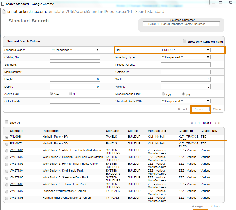Open the PNL0037 standard link
The width and height of the screenshot is (236, 210).
[16, 143]
